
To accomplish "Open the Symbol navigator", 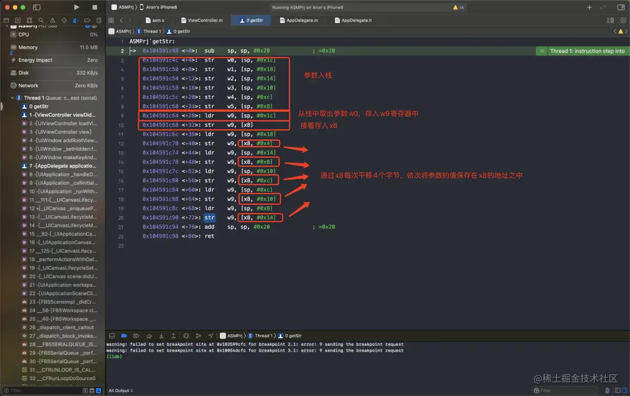I will [29, 20].
